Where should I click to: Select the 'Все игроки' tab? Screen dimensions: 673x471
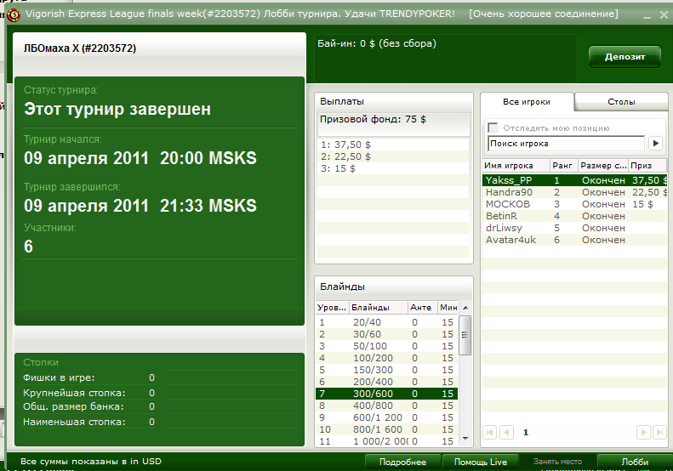point(527,102)
